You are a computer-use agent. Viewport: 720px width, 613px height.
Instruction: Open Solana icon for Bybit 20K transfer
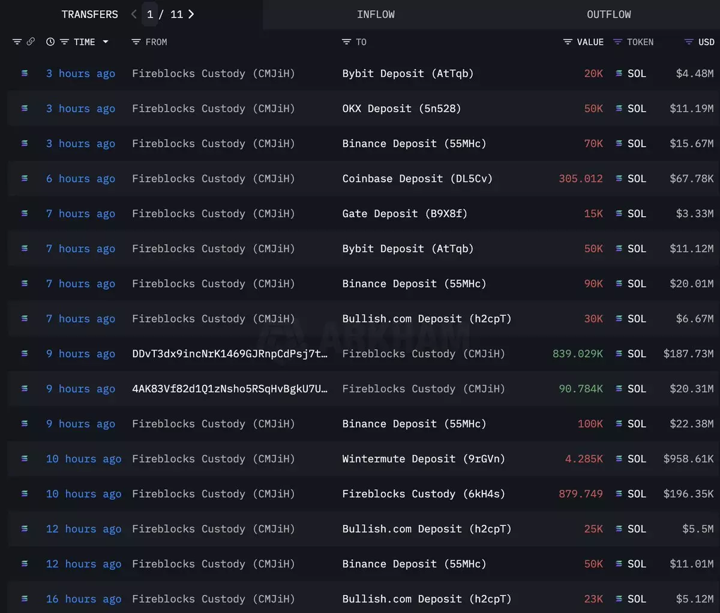25,73
